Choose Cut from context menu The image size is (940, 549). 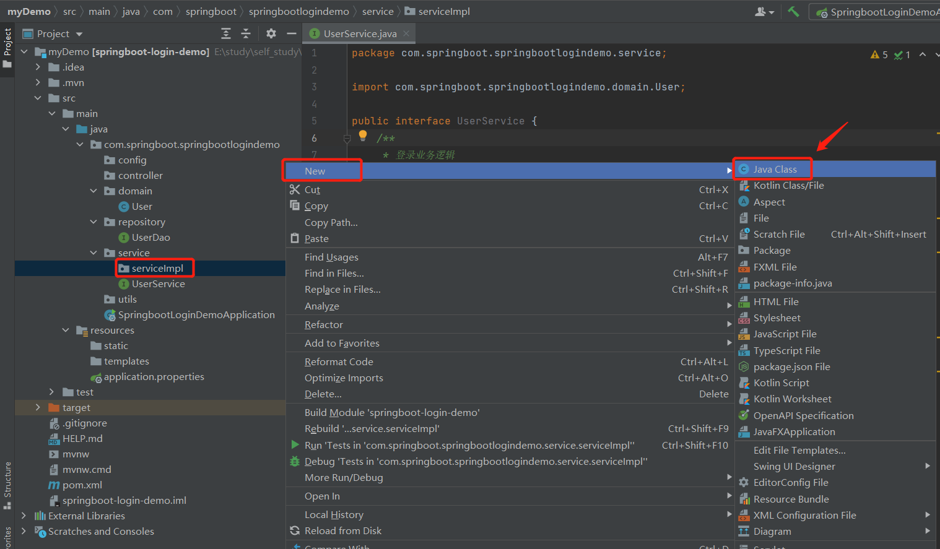510,189
